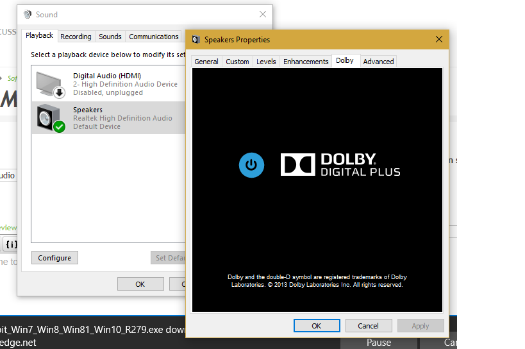This screenshot has width=525, height=349.
Task: Click the '2- High Definition Audio Device' text
Action: pos(125,84)
